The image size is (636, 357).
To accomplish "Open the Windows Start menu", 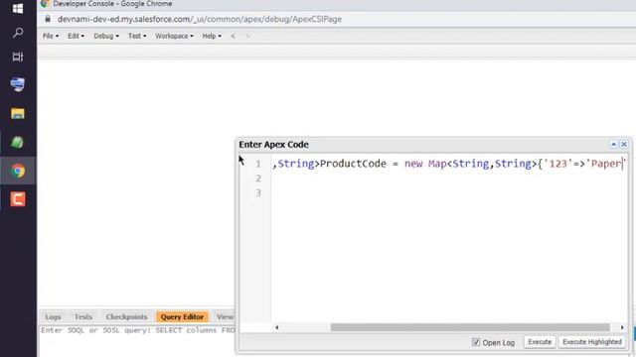I will click(18, 8).
